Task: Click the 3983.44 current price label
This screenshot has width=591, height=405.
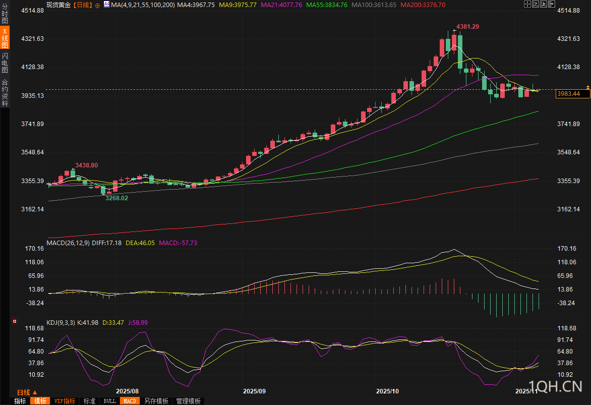Action: point(568,94)
